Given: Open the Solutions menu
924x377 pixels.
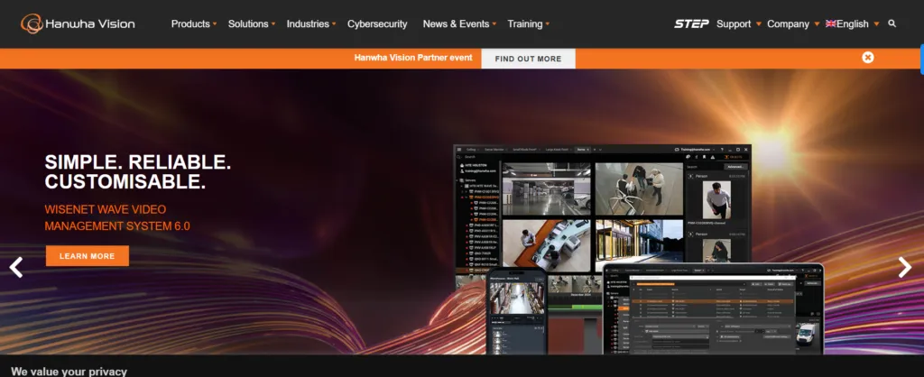Looking at the screenshot, I should (x=252, y=24).
